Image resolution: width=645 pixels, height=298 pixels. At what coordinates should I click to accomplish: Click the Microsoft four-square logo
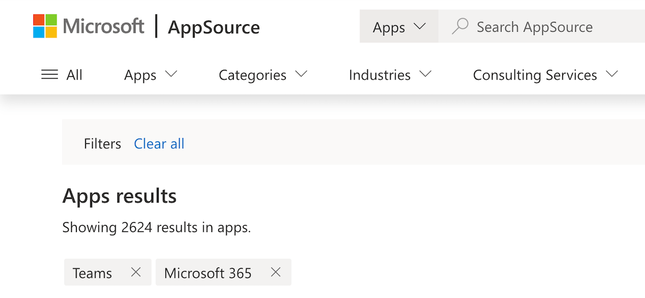click(x=45, y=26)
